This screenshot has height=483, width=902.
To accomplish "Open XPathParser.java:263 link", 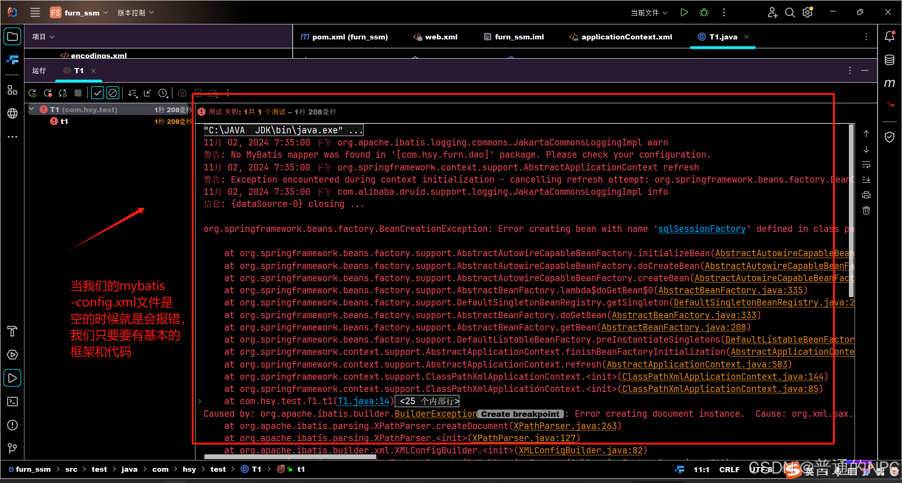I will (x=565, y=426).
